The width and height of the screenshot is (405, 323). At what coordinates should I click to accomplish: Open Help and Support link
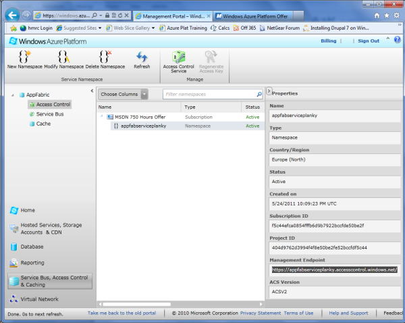(x=348, y=313)
